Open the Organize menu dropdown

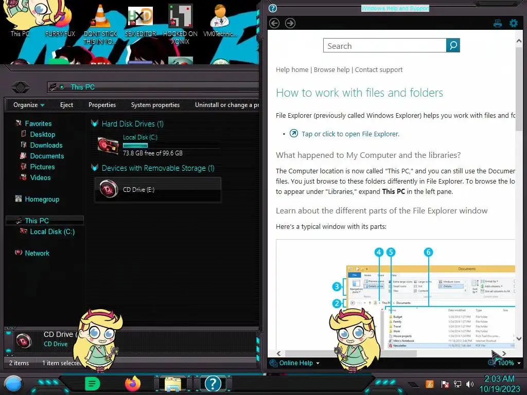pos(29,105)
